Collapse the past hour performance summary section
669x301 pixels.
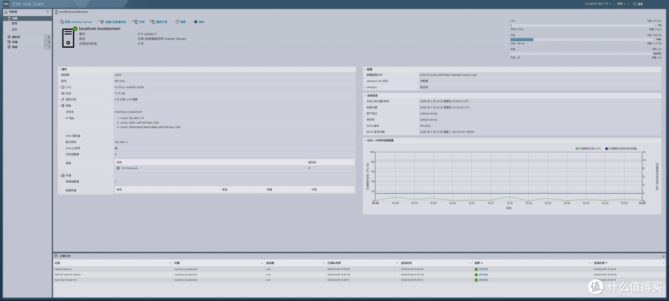365,140
